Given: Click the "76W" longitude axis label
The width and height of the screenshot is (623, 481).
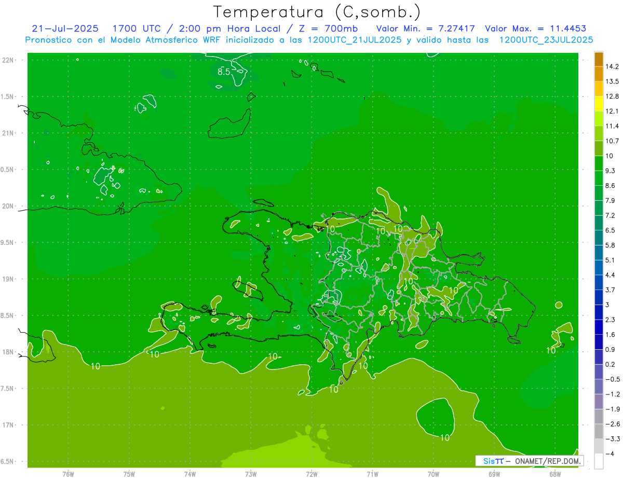Looking at the screenshot, I should (x=68, y=474).
